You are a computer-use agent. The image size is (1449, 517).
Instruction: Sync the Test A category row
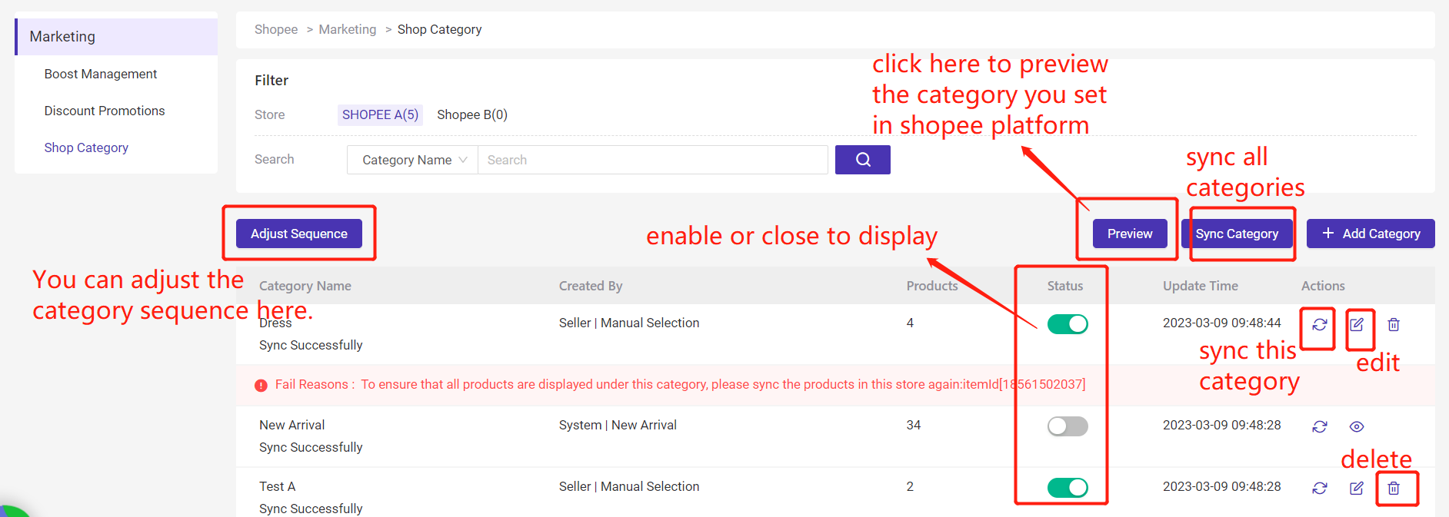click(x=1319, y=488)
